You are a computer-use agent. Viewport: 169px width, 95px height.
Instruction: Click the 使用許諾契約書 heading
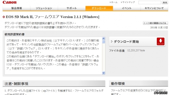pyautogui.click(x=15, y=34)
